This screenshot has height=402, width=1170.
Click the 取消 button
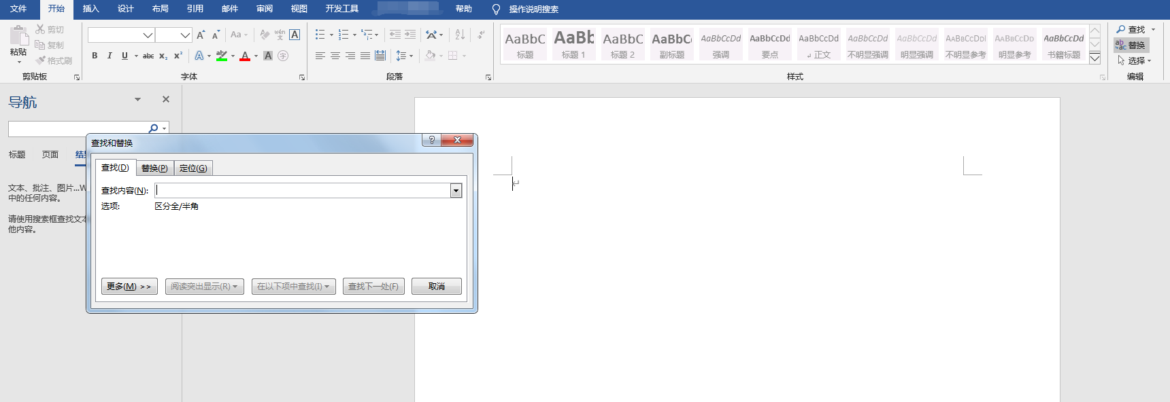[x=437, y=287]
